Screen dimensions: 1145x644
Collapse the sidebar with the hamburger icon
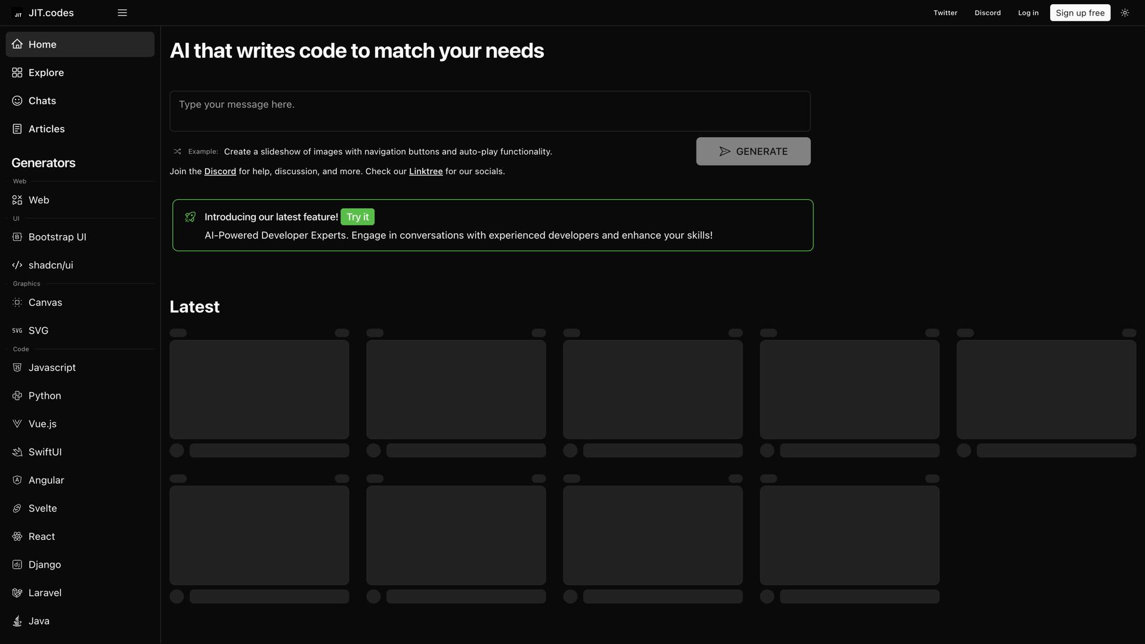[x=122, y=13]
